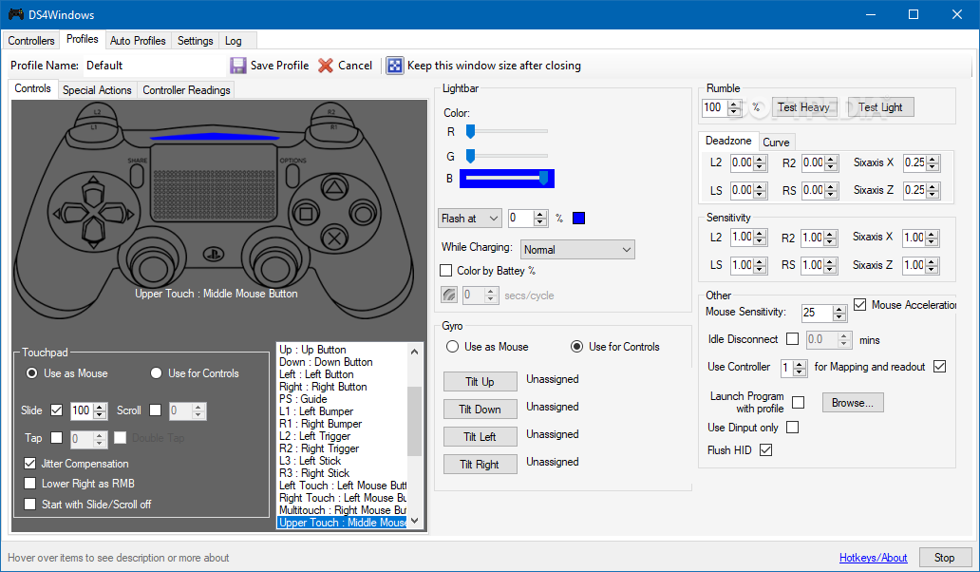Increase Sixaxis X sensitivity stepper

932,233
